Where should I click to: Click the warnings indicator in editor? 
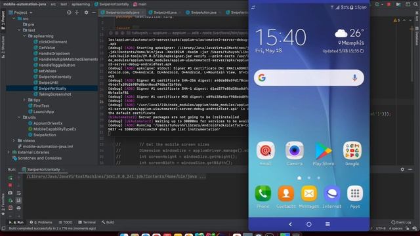[x=396, y=20]
